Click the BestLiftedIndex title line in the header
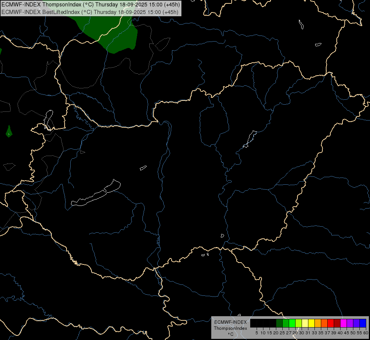 tap(90, 12)
